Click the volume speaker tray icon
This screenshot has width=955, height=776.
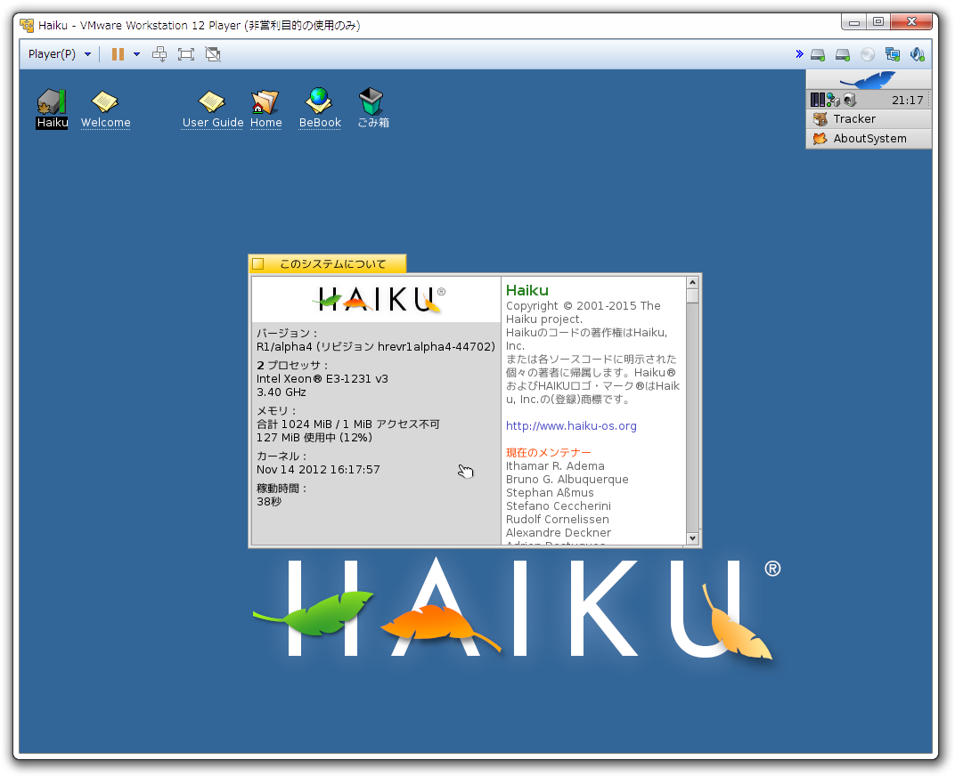point(850,100)
